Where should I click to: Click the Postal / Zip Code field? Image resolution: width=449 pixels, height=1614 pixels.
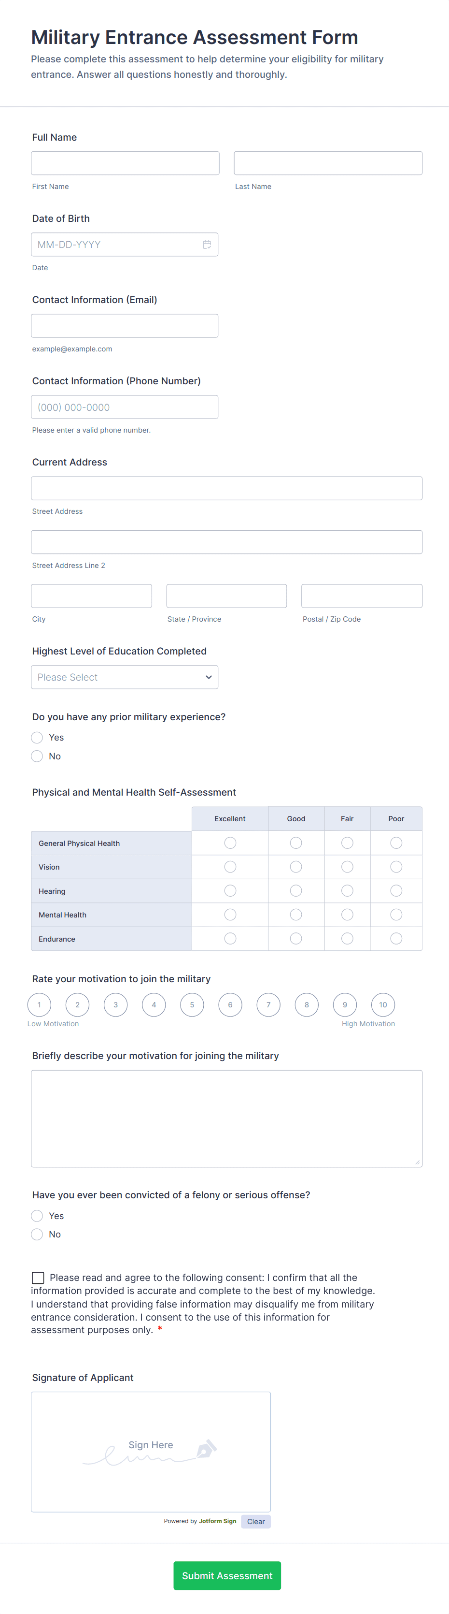[x=361, y=595]
